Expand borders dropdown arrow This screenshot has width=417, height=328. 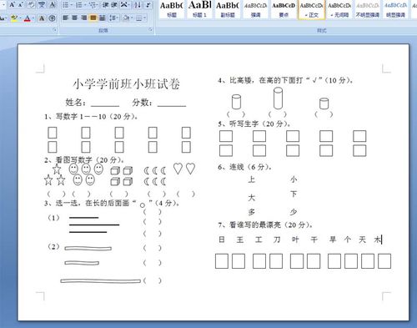pyautogui.click(x=144, y=18)
